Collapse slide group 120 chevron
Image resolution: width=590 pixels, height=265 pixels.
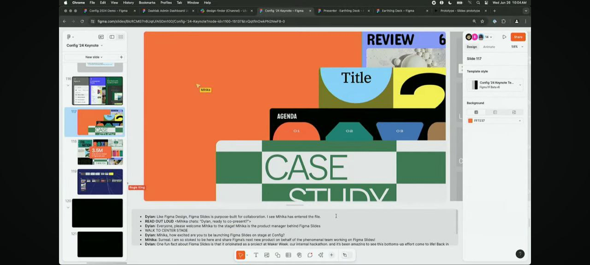[x=68, y=207]
